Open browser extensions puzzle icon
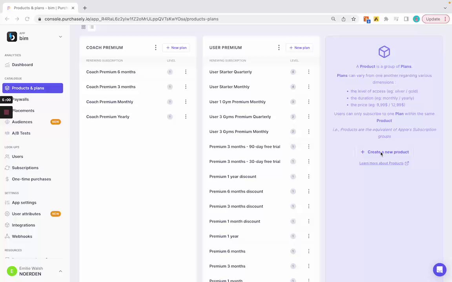The image size is (452, 282). 386,19
